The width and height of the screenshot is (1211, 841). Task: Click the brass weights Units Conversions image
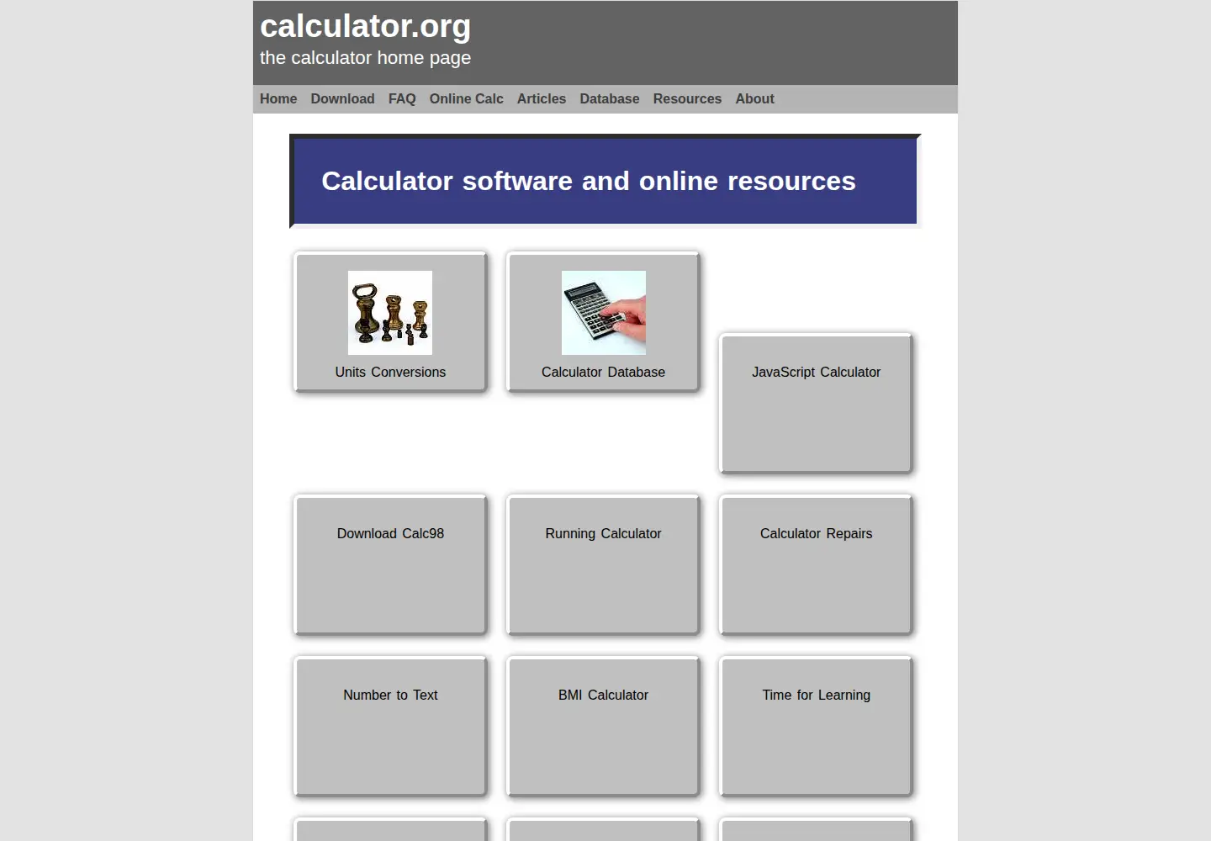point(390,313)
